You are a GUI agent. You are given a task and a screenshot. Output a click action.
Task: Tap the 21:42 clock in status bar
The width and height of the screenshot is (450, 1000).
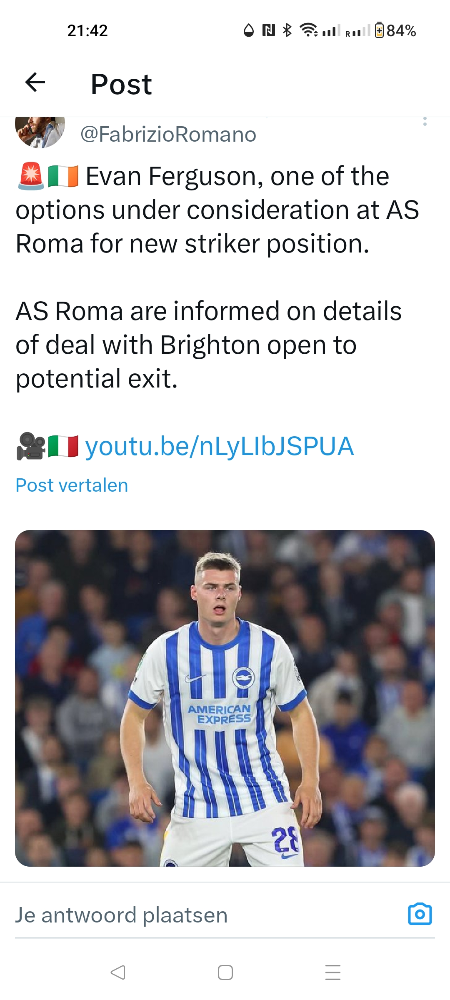87,31
